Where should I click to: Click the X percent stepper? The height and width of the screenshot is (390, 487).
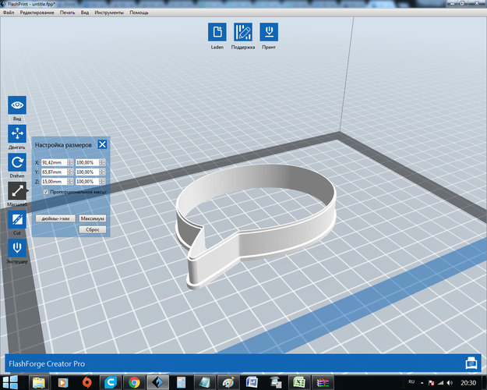(102, 162)
